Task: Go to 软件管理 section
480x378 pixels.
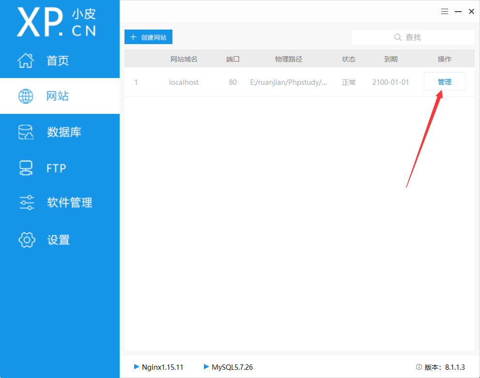Action: click(x=60, y=203)
